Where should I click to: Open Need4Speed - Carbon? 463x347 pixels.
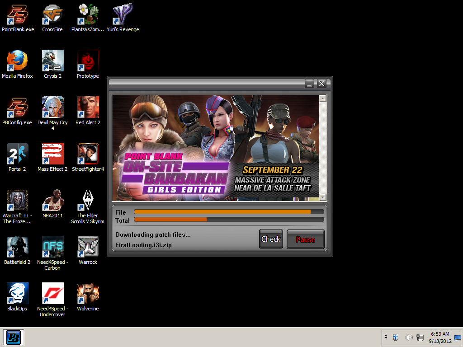pyautogui.click(x=52, y=246)
